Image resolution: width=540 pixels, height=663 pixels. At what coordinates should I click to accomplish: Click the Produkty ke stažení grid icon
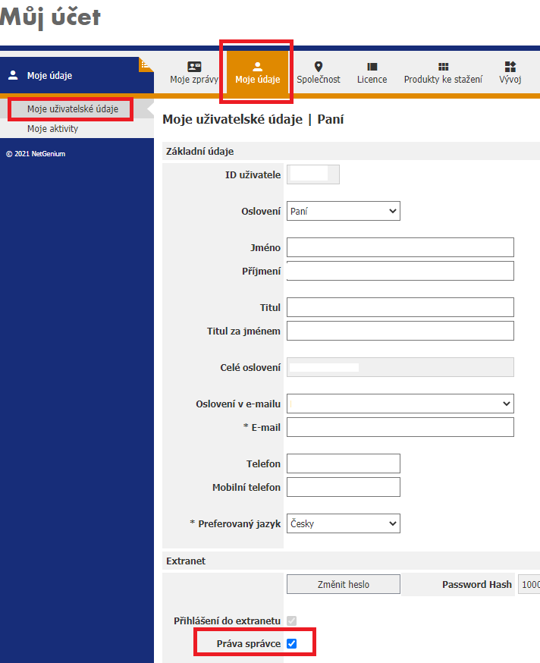(x=443, y=67)
